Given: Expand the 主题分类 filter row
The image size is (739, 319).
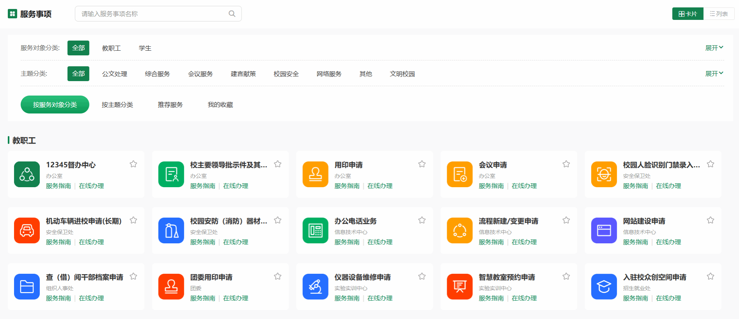Looking at the screenshot, I should (714, 74).
